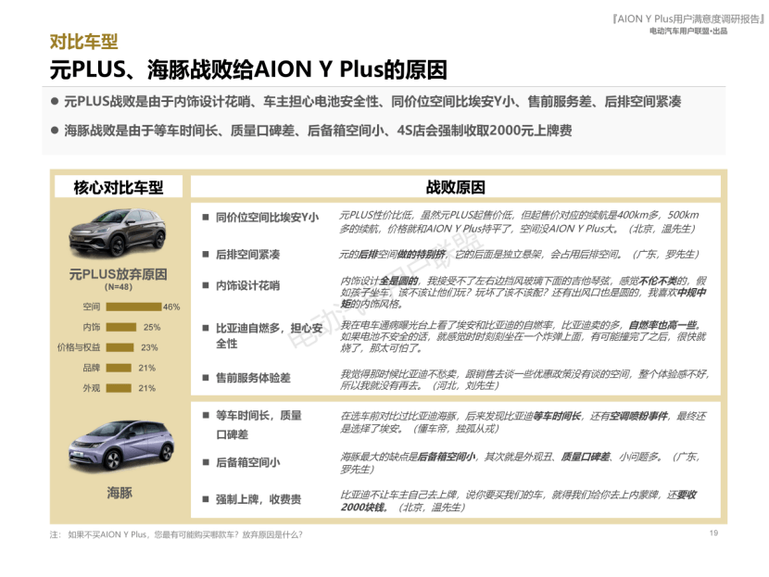Select the 对比车型 section label
769x577 pixels.
[84, 42]
